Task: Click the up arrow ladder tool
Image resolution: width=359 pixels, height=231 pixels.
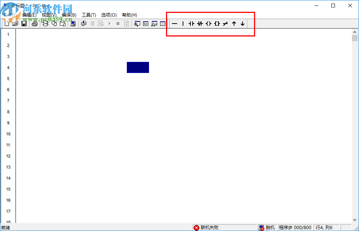Action: click(x=234, y=24)
